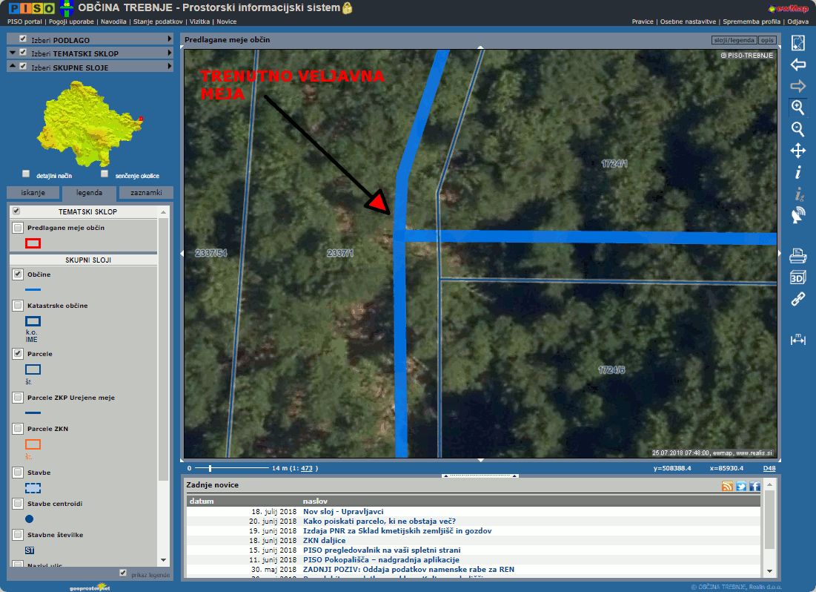Click the Odjava logout link
The image size is (816, 592).
(x=797, y=22)
